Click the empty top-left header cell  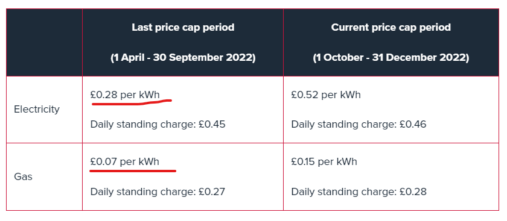(44, 43)
